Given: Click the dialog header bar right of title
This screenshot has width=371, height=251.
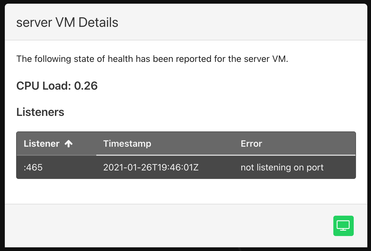Looking at the screenshot, I should 241,22.
